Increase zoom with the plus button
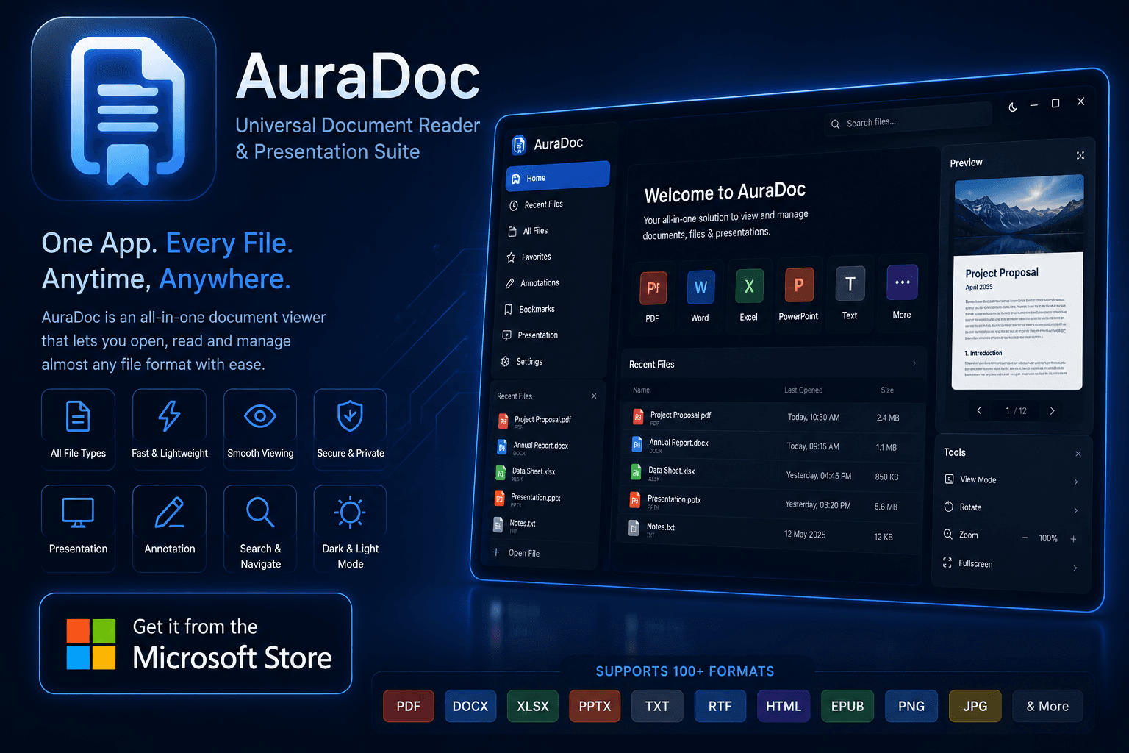 tap(1074, 539)
